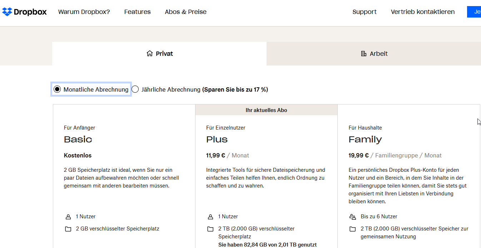Choose the Jährliche Abrechnung billing option
The image size is (481, 248).
coord(135,89)
